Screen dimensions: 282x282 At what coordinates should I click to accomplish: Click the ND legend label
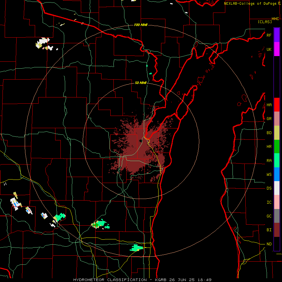(269, 244)
